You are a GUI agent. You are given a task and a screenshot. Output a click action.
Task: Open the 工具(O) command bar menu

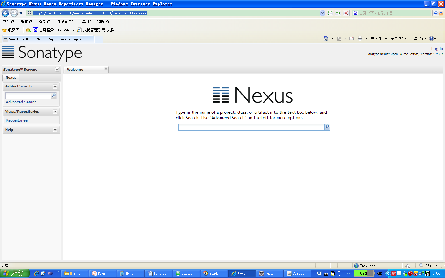(x=418, y=39)
